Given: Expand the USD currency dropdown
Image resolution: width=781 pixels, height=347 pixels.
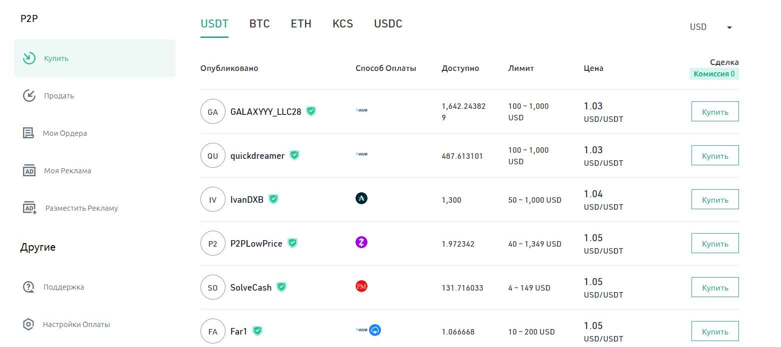Looking at the screenshot, I should (x=729, y=27).
